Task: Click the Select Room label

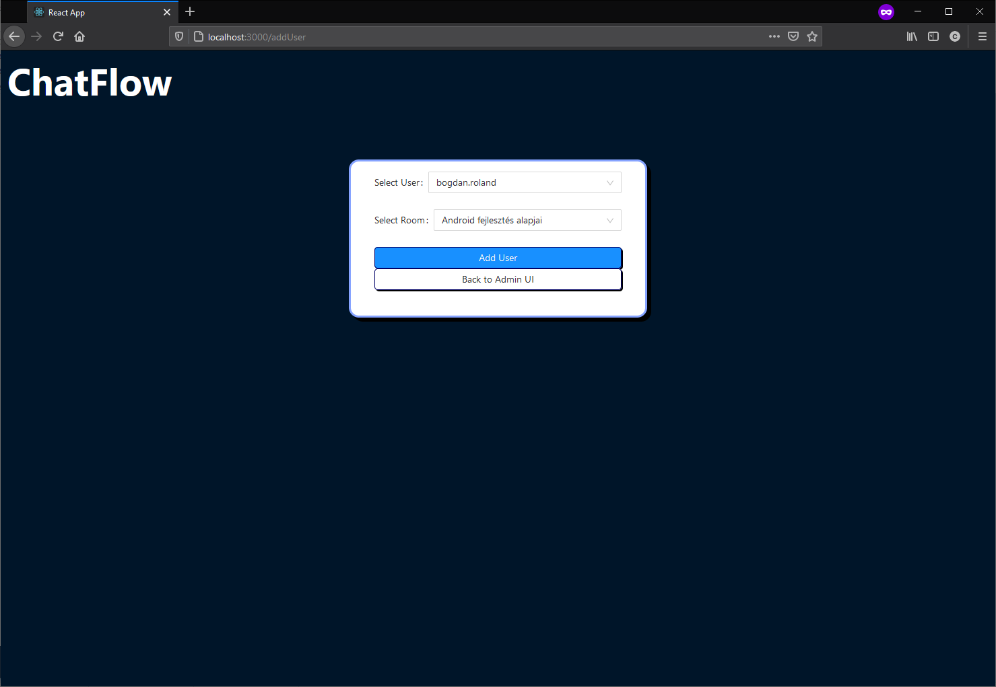Action: pyautogui.click(x=401, y=220)
